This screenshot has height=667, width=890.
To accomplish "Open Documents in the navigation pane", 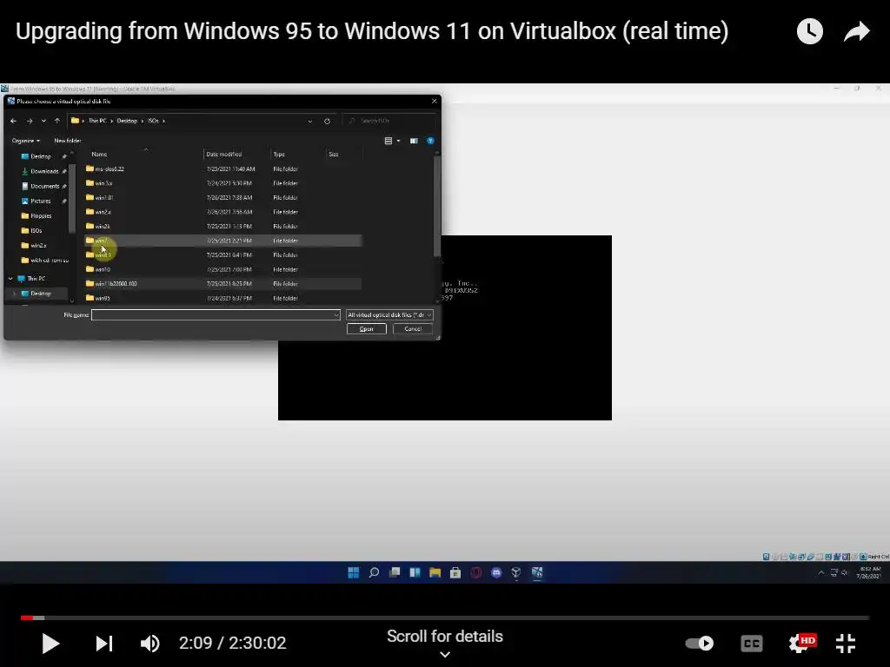I will [x=44, y=186].
